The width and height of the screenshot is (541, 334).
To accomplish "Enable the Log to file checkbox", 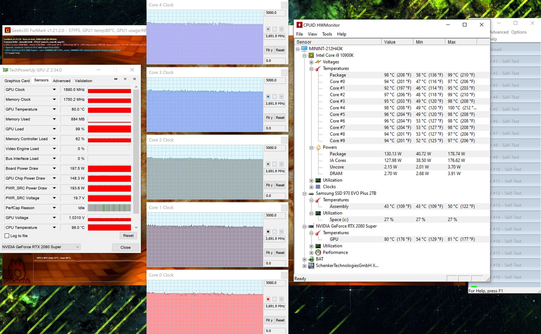I will [x=7, y=236].
